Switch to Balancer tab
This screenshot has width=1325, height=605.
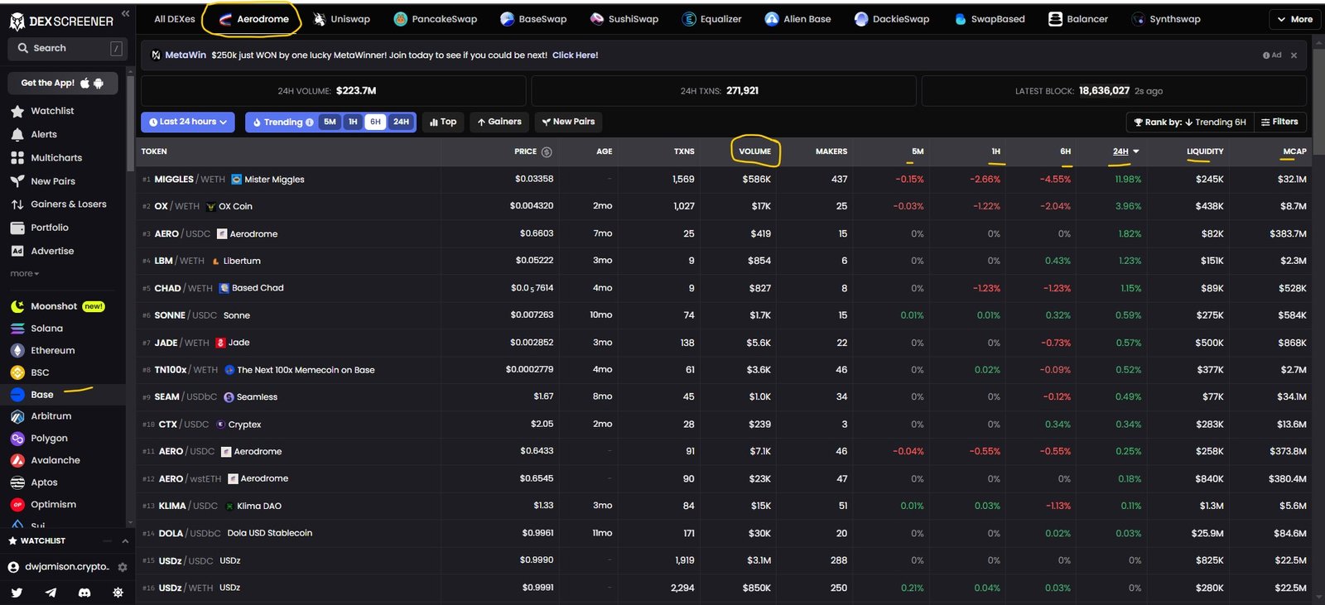coord(1077,19)
